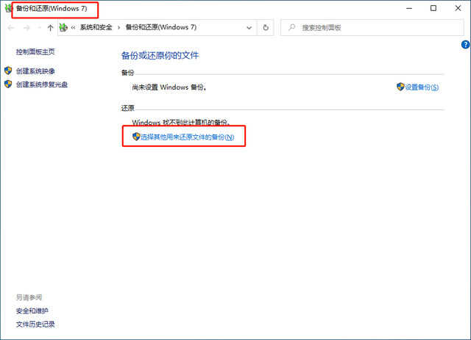
Task: Refresh the control panel page
Action: (266, 28)
